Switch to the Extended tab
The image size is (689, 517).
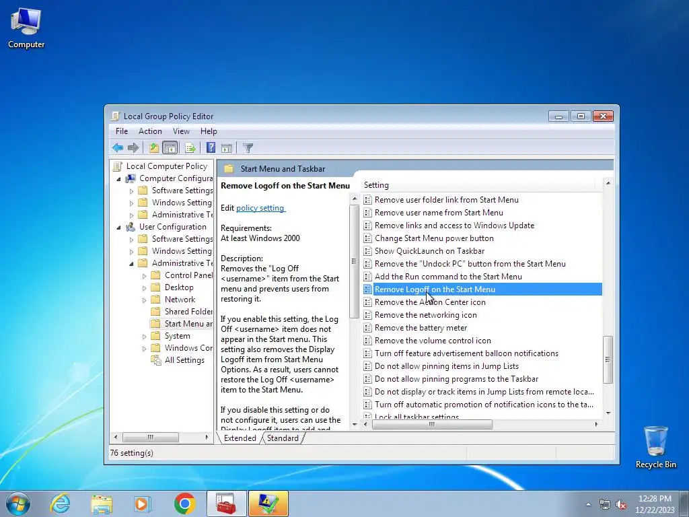coord(240,438)
